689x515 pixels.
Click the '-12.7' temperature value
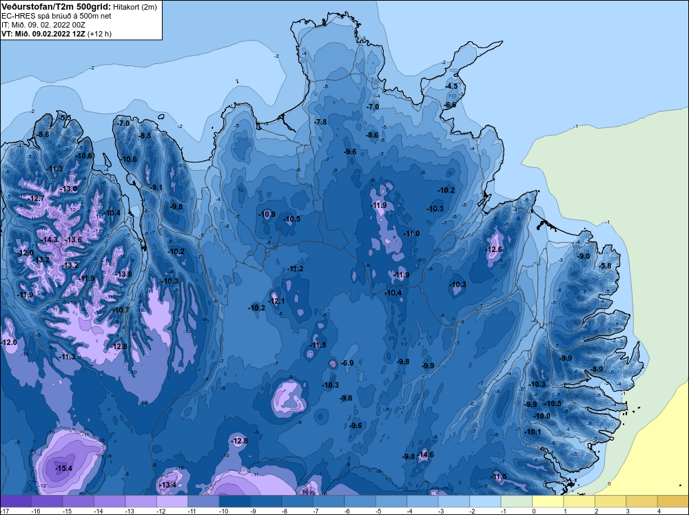37,198
